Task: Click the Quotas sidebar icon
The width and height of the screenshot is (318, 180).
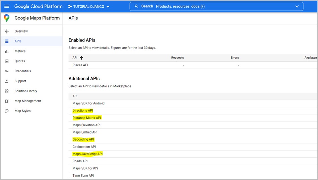Action: (7, 61)
